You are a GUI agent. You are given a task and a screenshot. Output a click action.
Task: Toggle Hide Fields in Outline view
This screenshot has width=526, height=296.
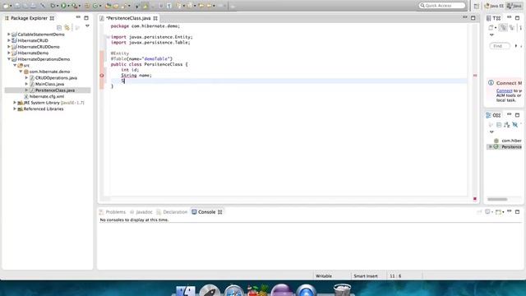point(515,125)
